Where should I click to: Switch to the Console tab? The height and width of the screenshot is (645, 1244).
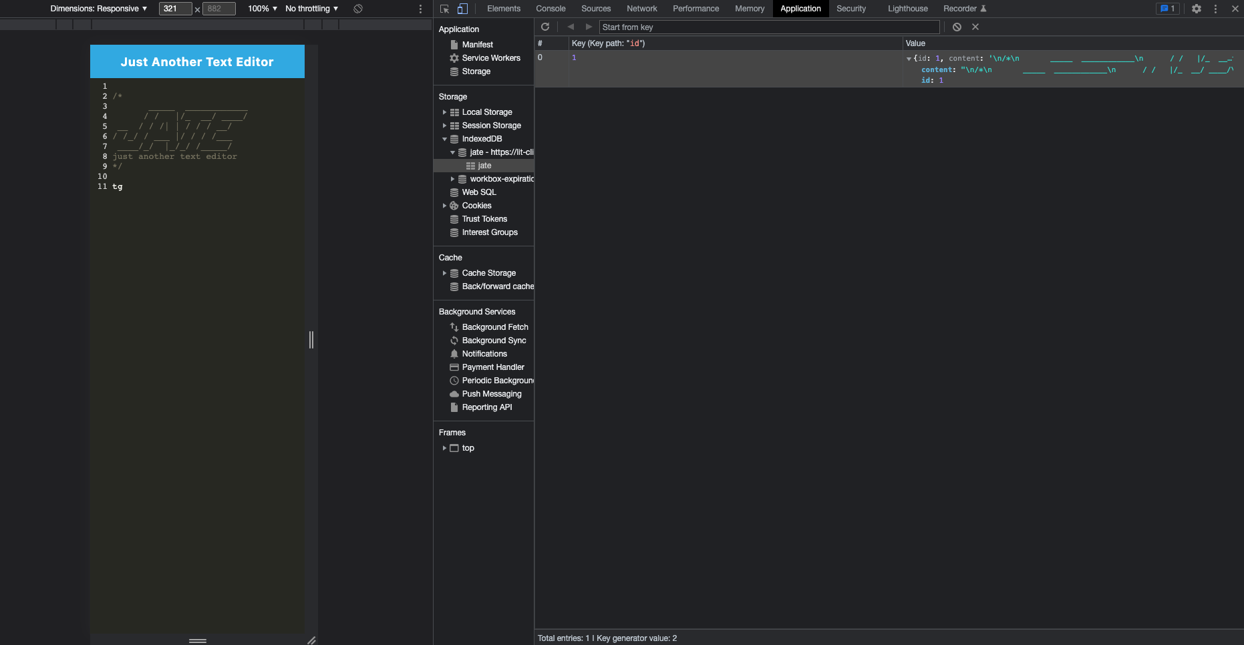(551, 9)
